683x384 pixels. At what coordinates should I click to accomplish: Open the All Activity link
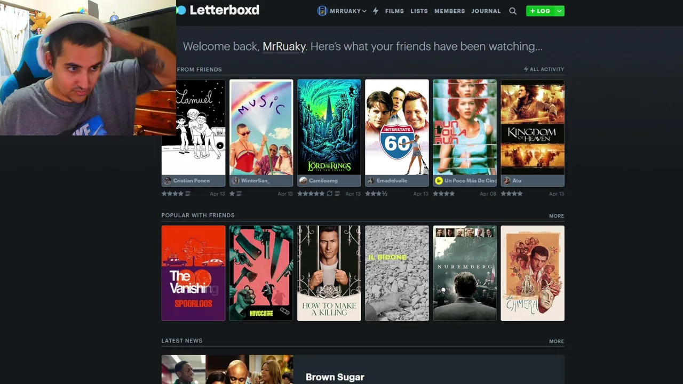pos(544,69)
